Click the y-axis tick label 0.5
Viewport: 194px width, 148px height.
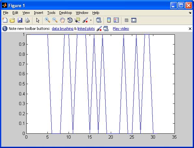pos(22,84)
